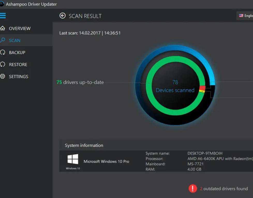Viewport: 253px width, 198px height.
Task: Click the 'RAM:' label
Action: (x=150, y=169)
